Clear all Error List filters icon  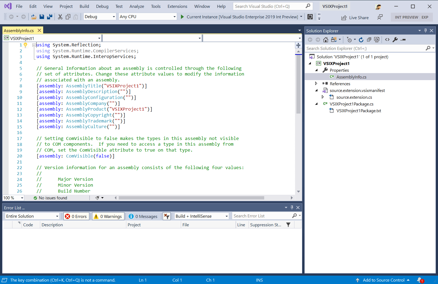coord(167,216)
